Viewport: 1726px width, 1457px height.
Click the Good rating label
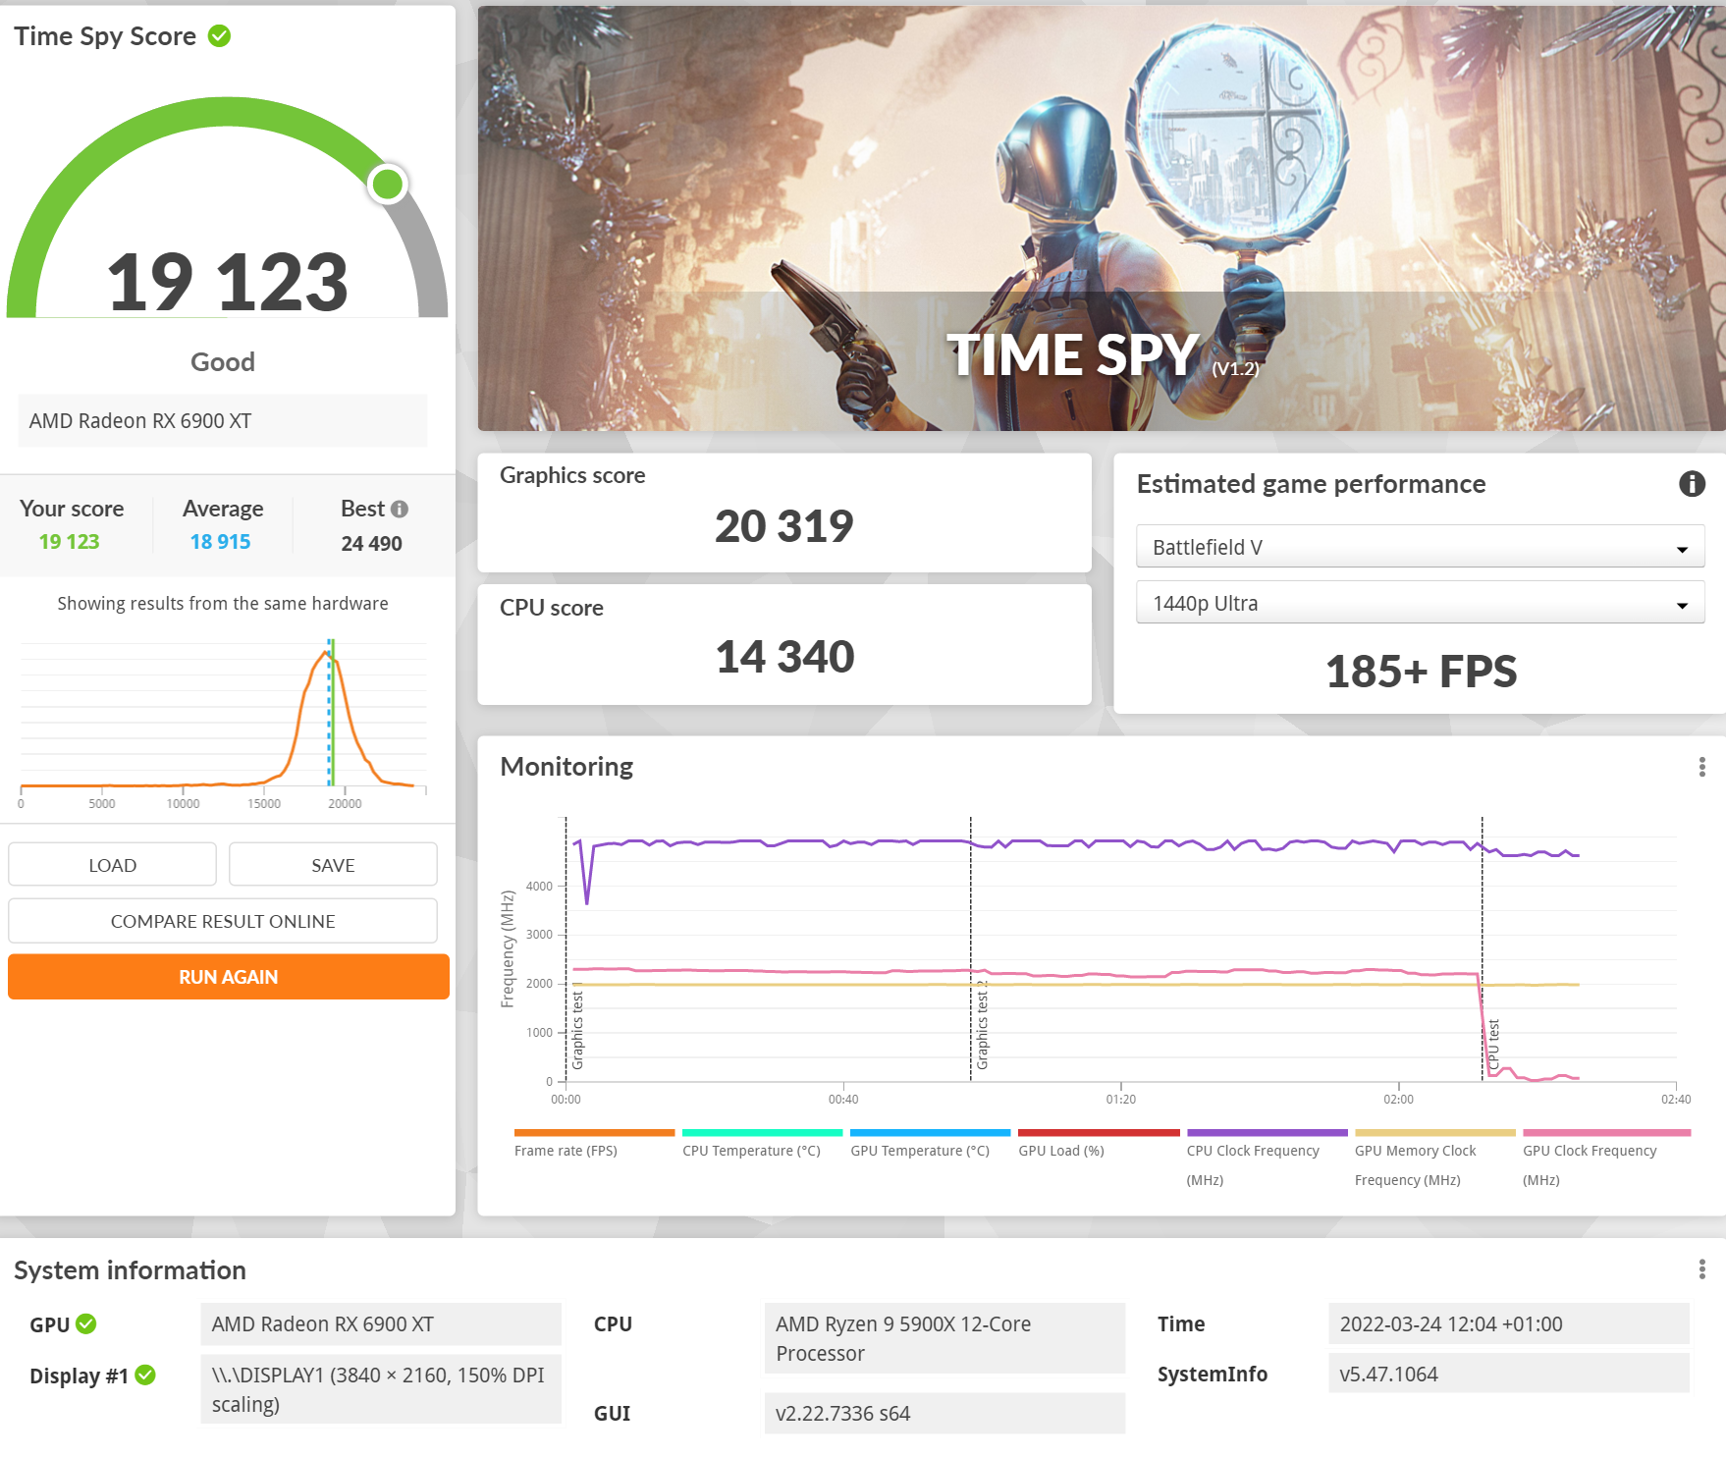coord(223,362)
